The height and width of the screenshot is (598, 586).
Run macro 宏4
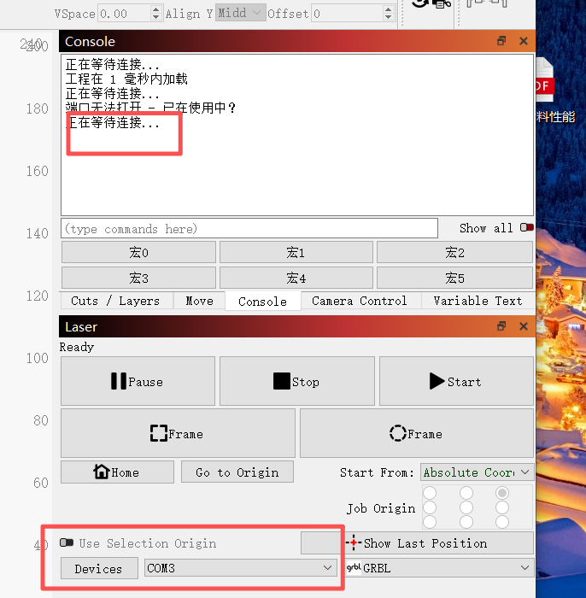[x=296, y=278]
